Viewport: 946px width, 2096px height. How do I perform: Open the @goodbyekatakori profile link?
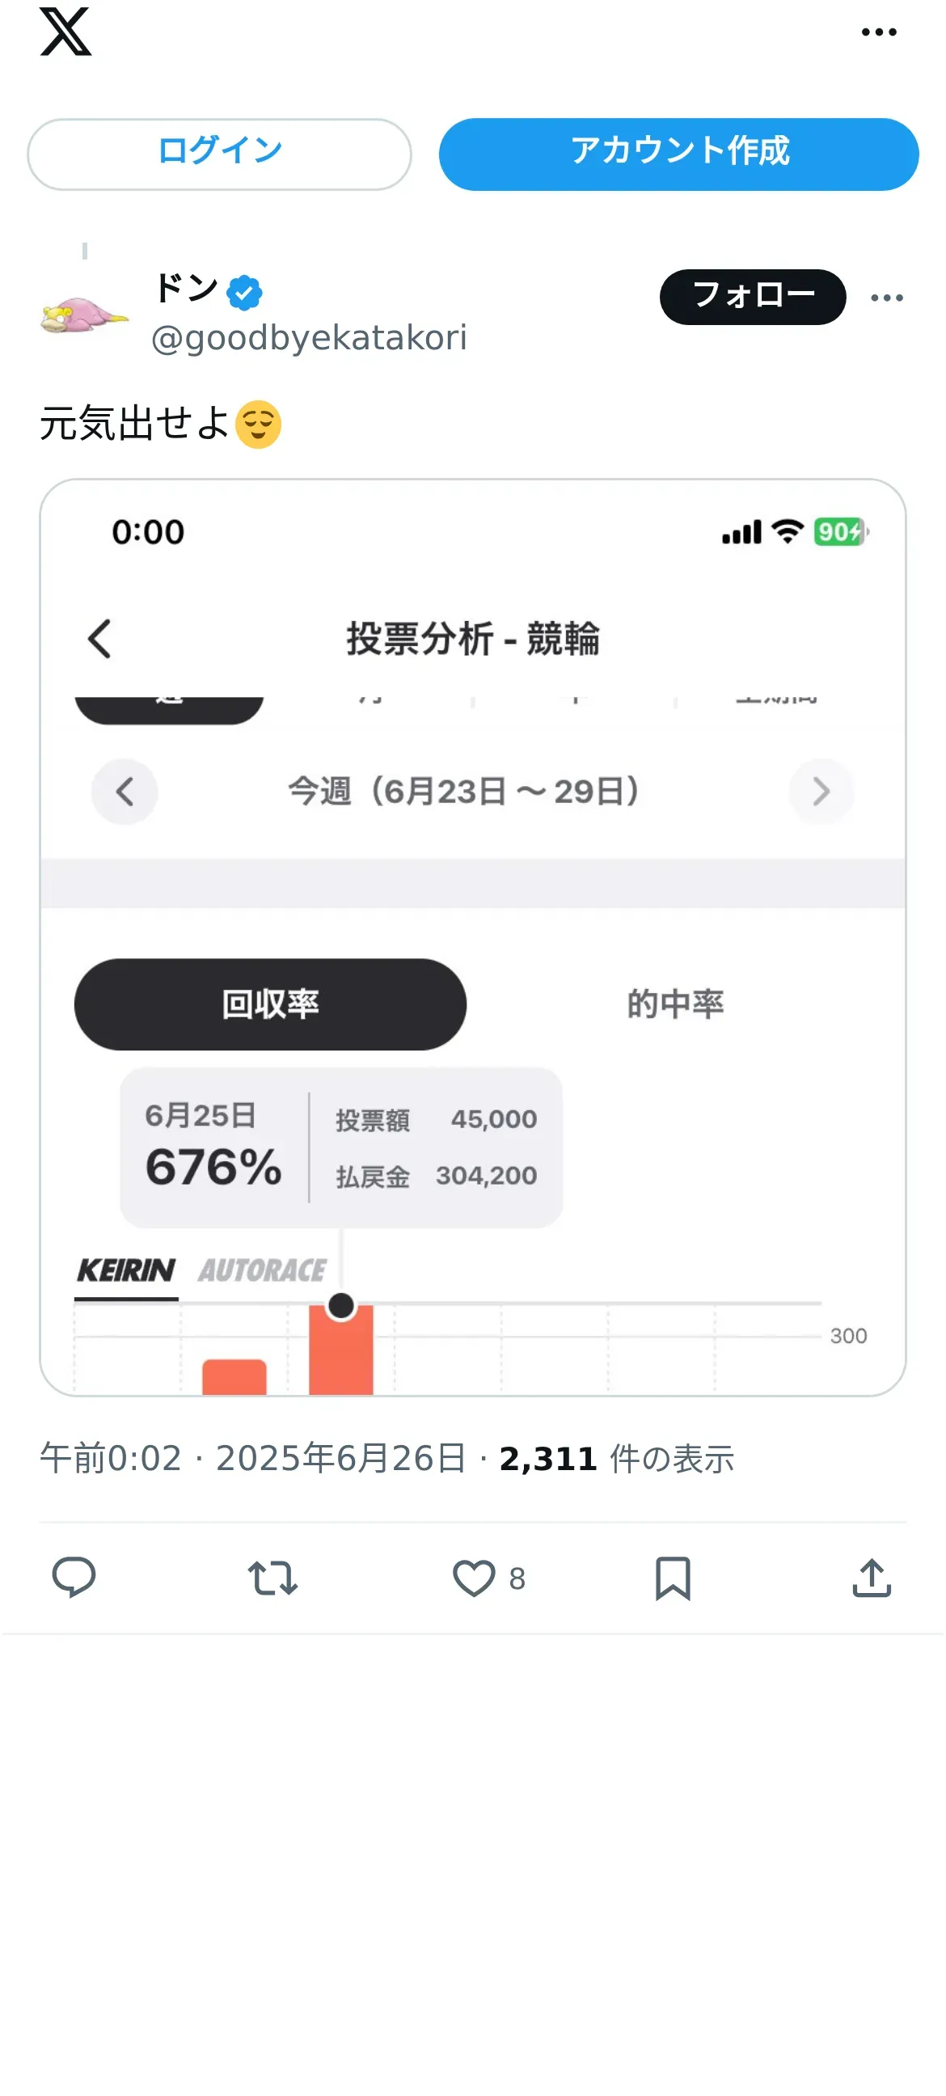tap(309, 338)
